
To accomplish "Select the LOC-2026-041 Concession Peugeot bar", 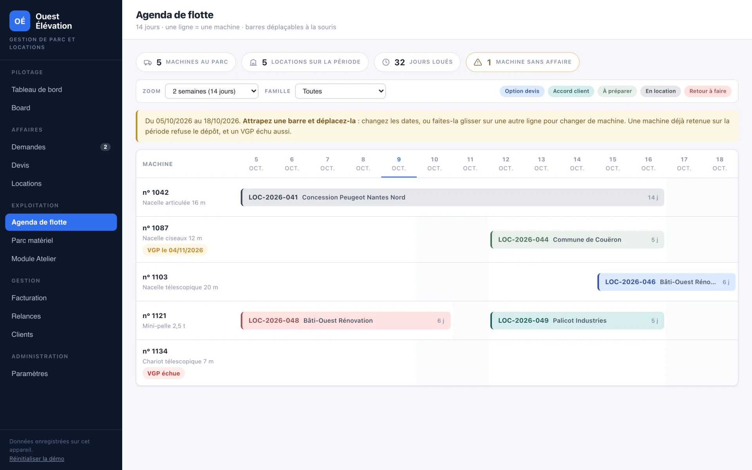I will [452, 197].
